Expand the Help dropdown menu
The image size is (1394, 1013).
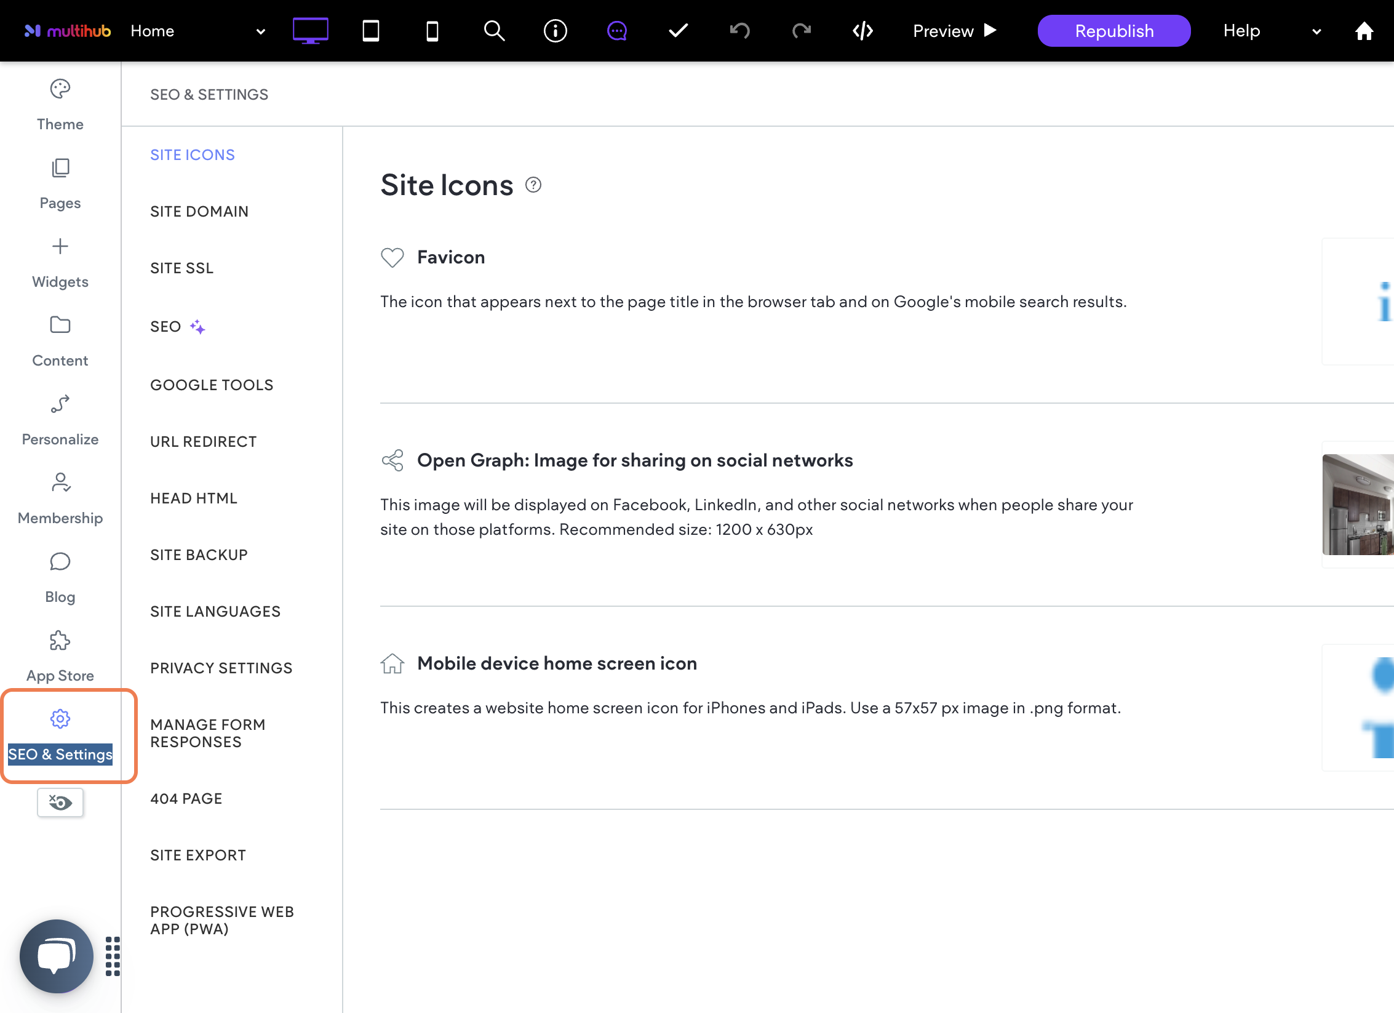coord(1272,31)
